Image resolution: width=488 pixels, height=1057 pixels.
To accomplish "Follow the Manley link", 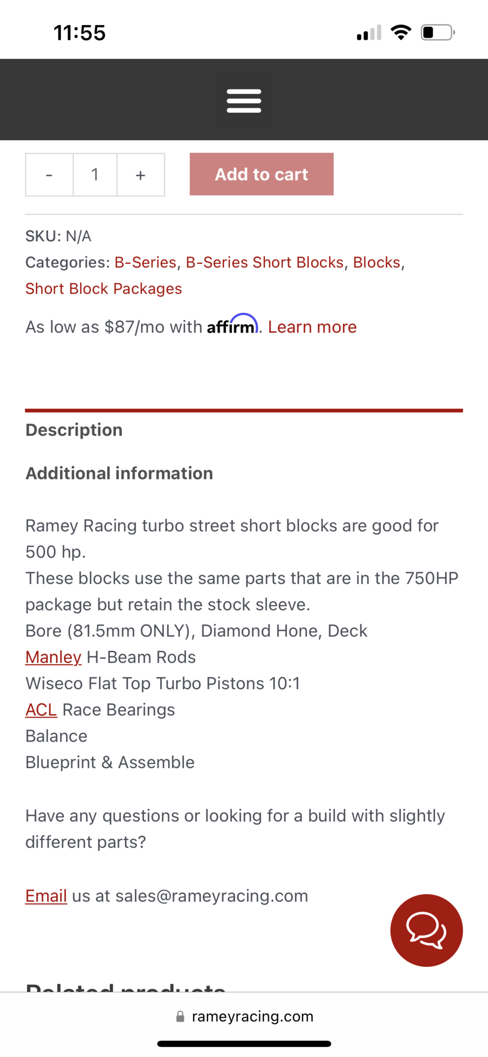I will coord(53,657).
